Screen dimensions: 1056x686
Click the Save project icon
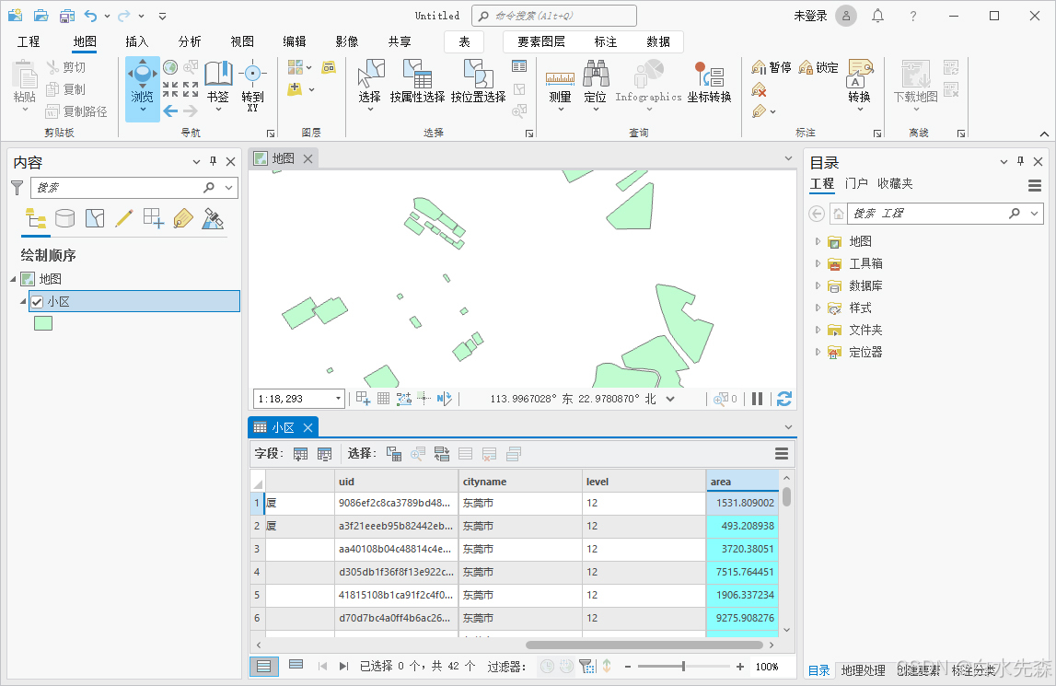pyautogui.click(x=66, y=16)
